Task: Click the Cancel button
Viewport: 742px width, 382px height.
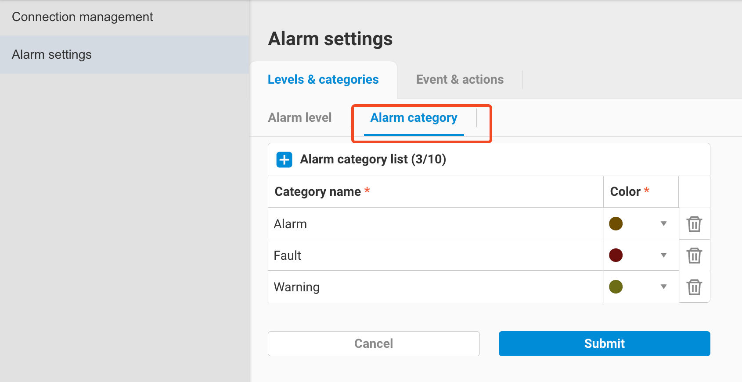Action: pyautogui.click(x=373, y=343)
